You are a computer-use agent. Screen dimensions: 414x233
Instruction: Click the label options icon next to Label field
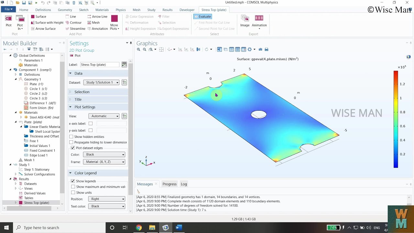124,65
